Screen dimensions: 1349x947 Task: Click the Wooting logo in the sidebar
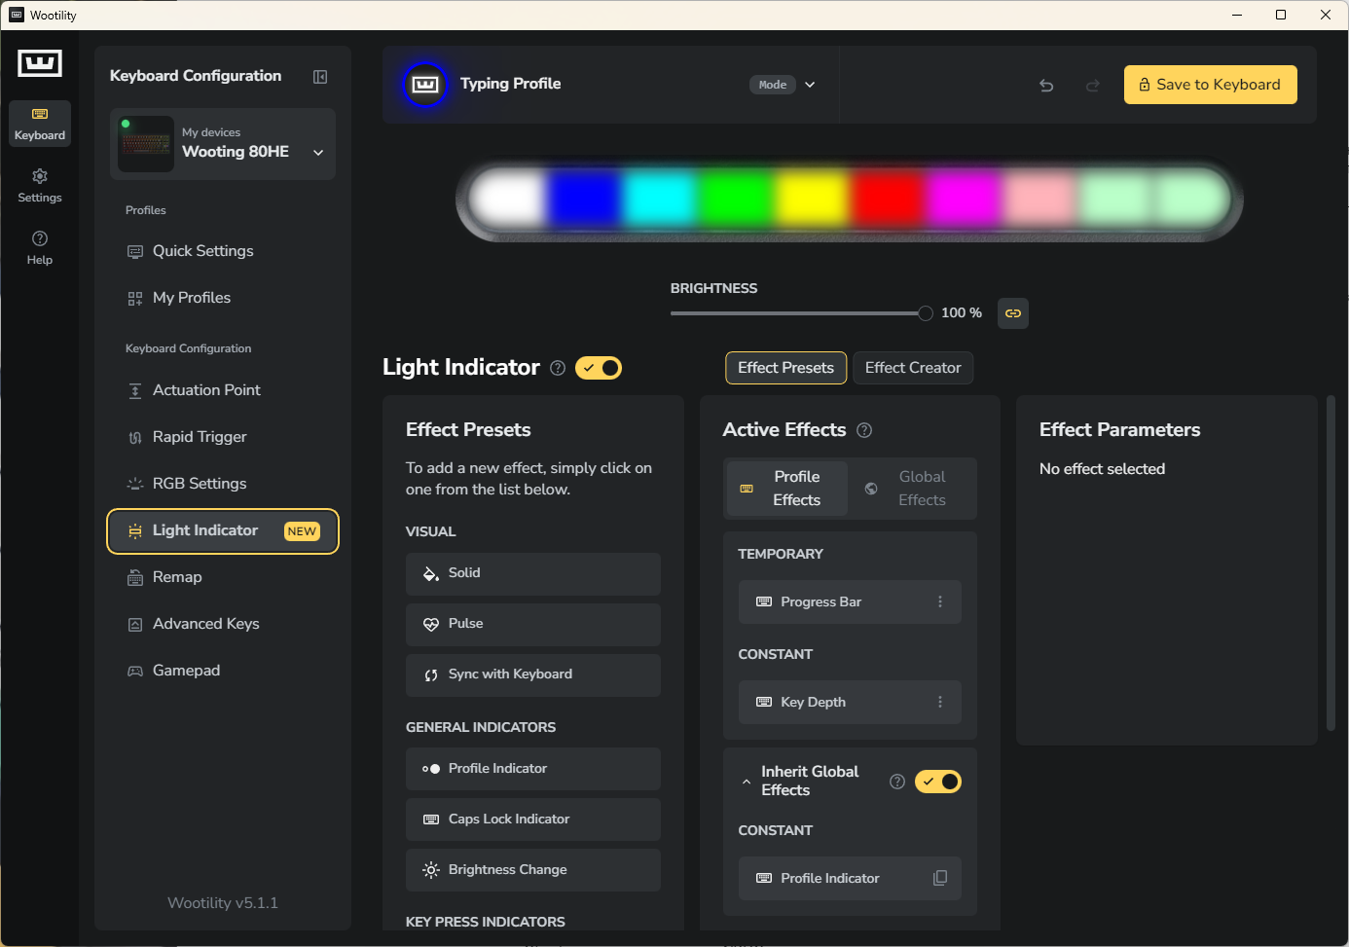click(x=40, y=63)
